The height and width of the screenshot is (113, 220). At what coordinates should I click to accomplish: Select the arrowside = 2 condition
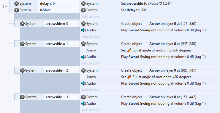coord(47,70)
